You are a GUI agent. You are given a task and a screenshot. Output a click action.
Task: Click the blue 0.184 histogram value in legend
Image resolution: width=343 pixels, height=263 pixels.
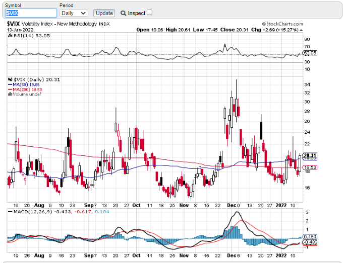coord(102,212)
